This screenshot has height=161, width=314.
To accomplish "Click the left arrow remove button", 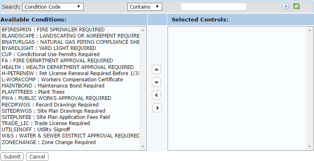I will (156, 95).
